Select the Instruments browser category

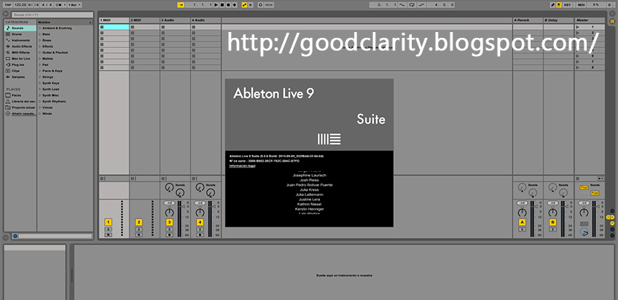20,40
